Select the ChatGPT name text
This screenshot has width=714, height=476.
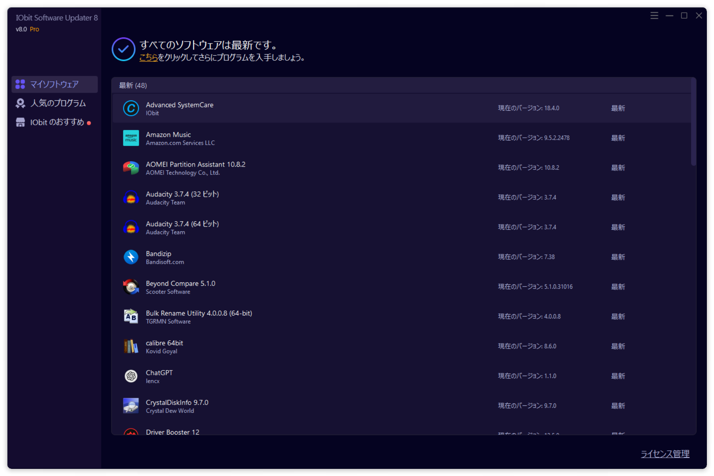click(159, 372)
